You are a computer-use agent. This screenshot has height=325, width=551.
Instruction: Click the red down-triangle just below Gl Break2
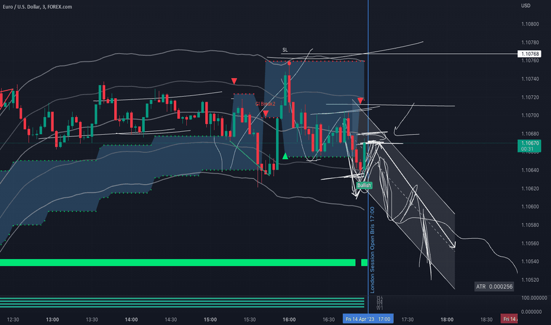pos(266,113)
